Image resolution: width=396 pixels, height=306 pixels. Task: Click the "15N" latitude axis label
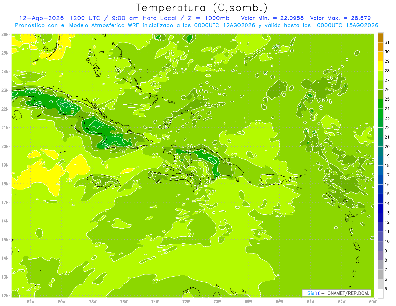tap(5, 240)
